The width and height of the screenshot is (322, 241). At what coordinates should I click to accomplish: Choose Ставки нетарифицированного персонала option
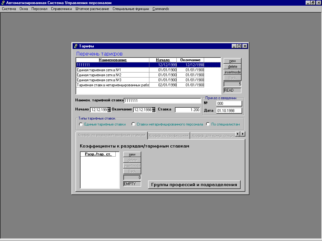pyautogui.click(x=134, y=124)
